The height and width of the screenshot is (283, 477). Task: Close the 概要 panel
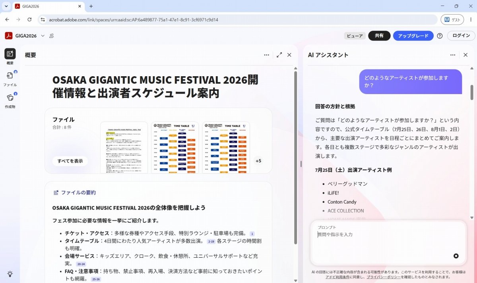coord(289,55)
